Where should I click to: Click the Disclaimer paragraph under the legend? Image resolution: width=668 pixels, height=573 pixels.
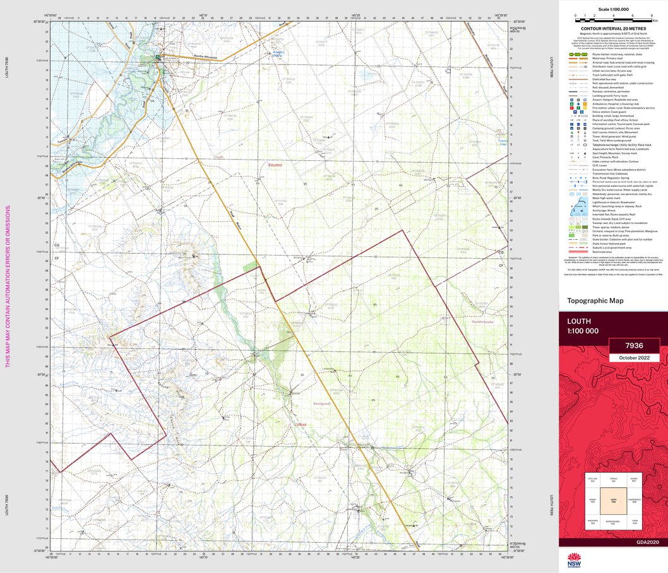coord(614,262)
